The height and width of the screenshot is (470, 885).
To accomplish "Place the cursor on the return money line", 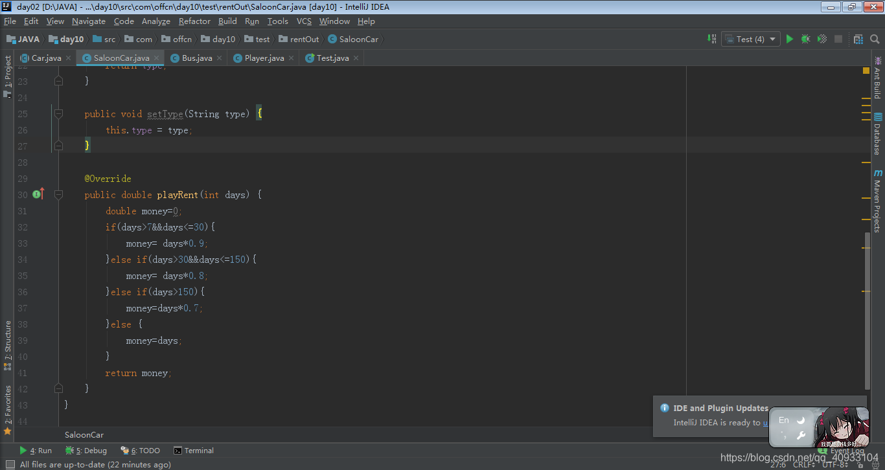I will pyautogui.click(x=138, y=373).
